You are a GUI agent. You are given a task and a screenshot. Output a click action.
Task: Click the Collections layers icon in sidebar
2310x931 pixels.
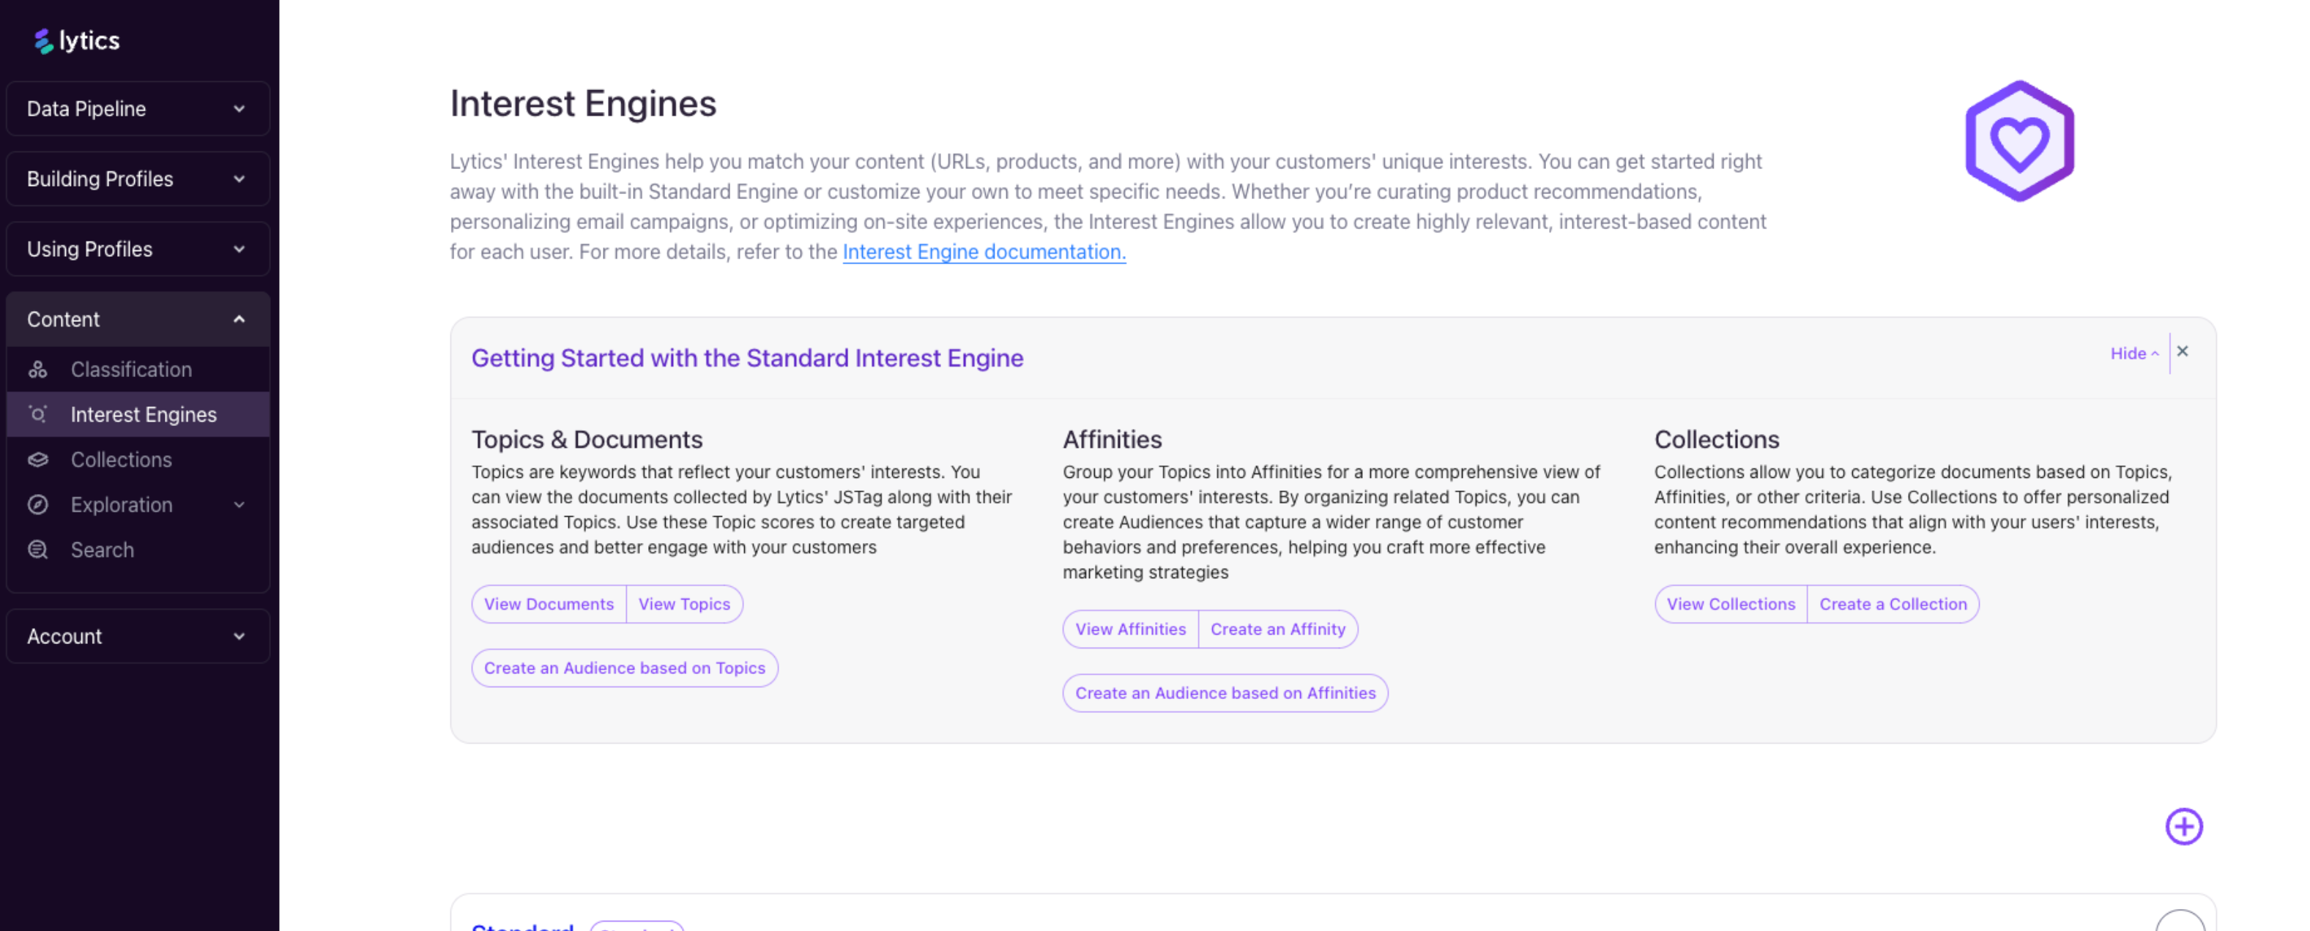(37, 460)
